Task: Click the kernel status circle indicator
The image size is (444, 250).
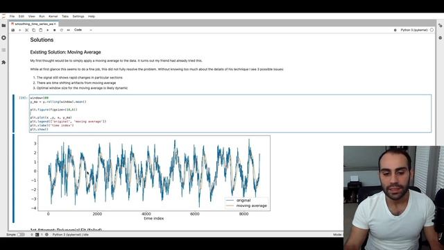Action: pyautogui.click(x=432, y=30)
